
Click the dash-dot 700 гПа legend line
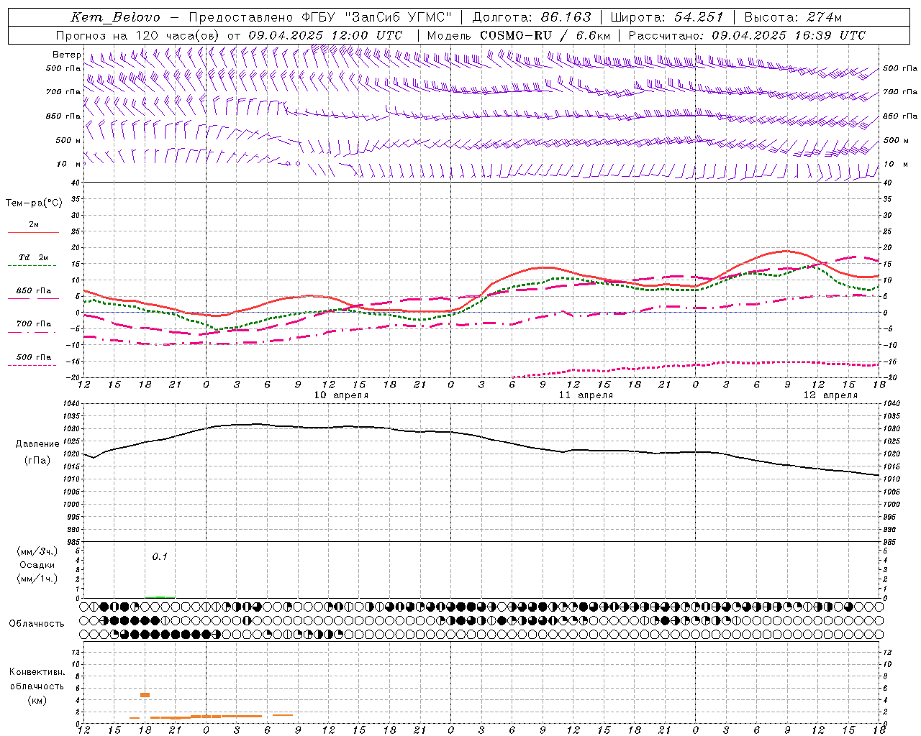click(x=32, y=332)
